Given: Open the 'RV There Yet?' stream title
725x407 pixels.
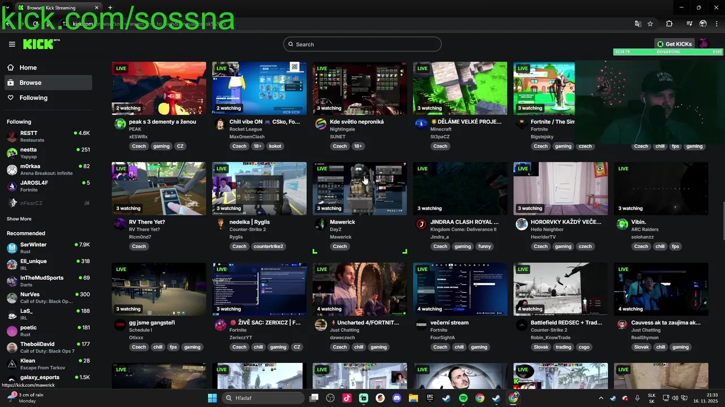Looking at the screenshot, I should (x=147, y=222).
